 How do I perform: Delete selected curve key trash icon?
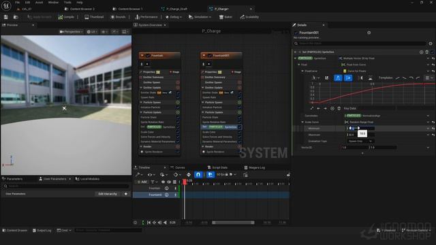tap(339, 108)
